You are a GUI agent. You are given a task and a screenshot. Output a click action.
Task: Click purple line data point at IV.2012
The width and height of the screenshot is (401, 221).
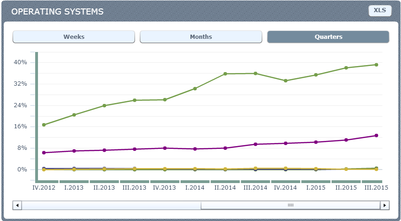pyautogui.click(x=44, y=153)
